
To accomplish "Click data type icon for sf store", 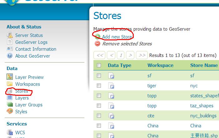I will 111,75.
